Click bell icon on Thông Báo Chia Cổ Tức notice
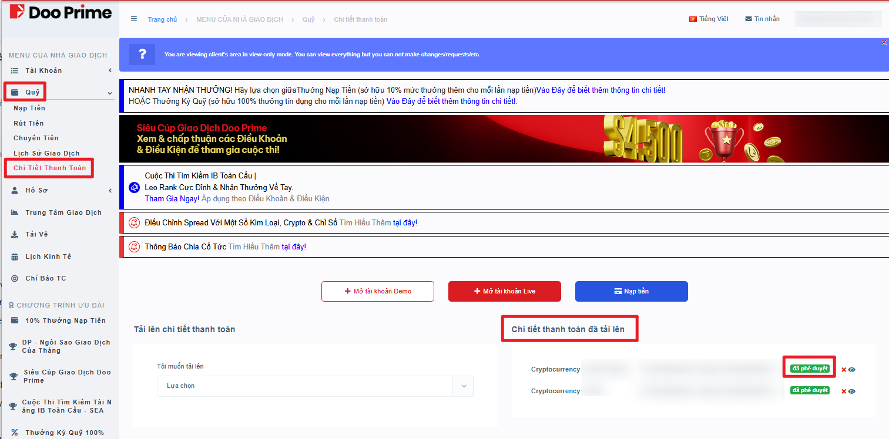Screen dimensions: 889x439 (134, 246)
